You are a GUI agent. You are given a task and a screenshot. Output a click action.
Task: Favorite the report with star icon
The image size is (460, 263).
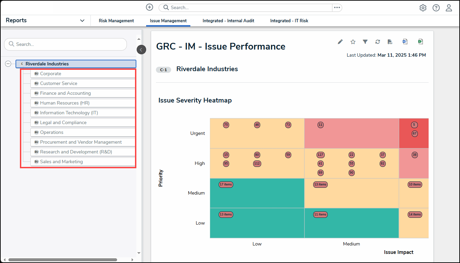click(x=353, y=42)
